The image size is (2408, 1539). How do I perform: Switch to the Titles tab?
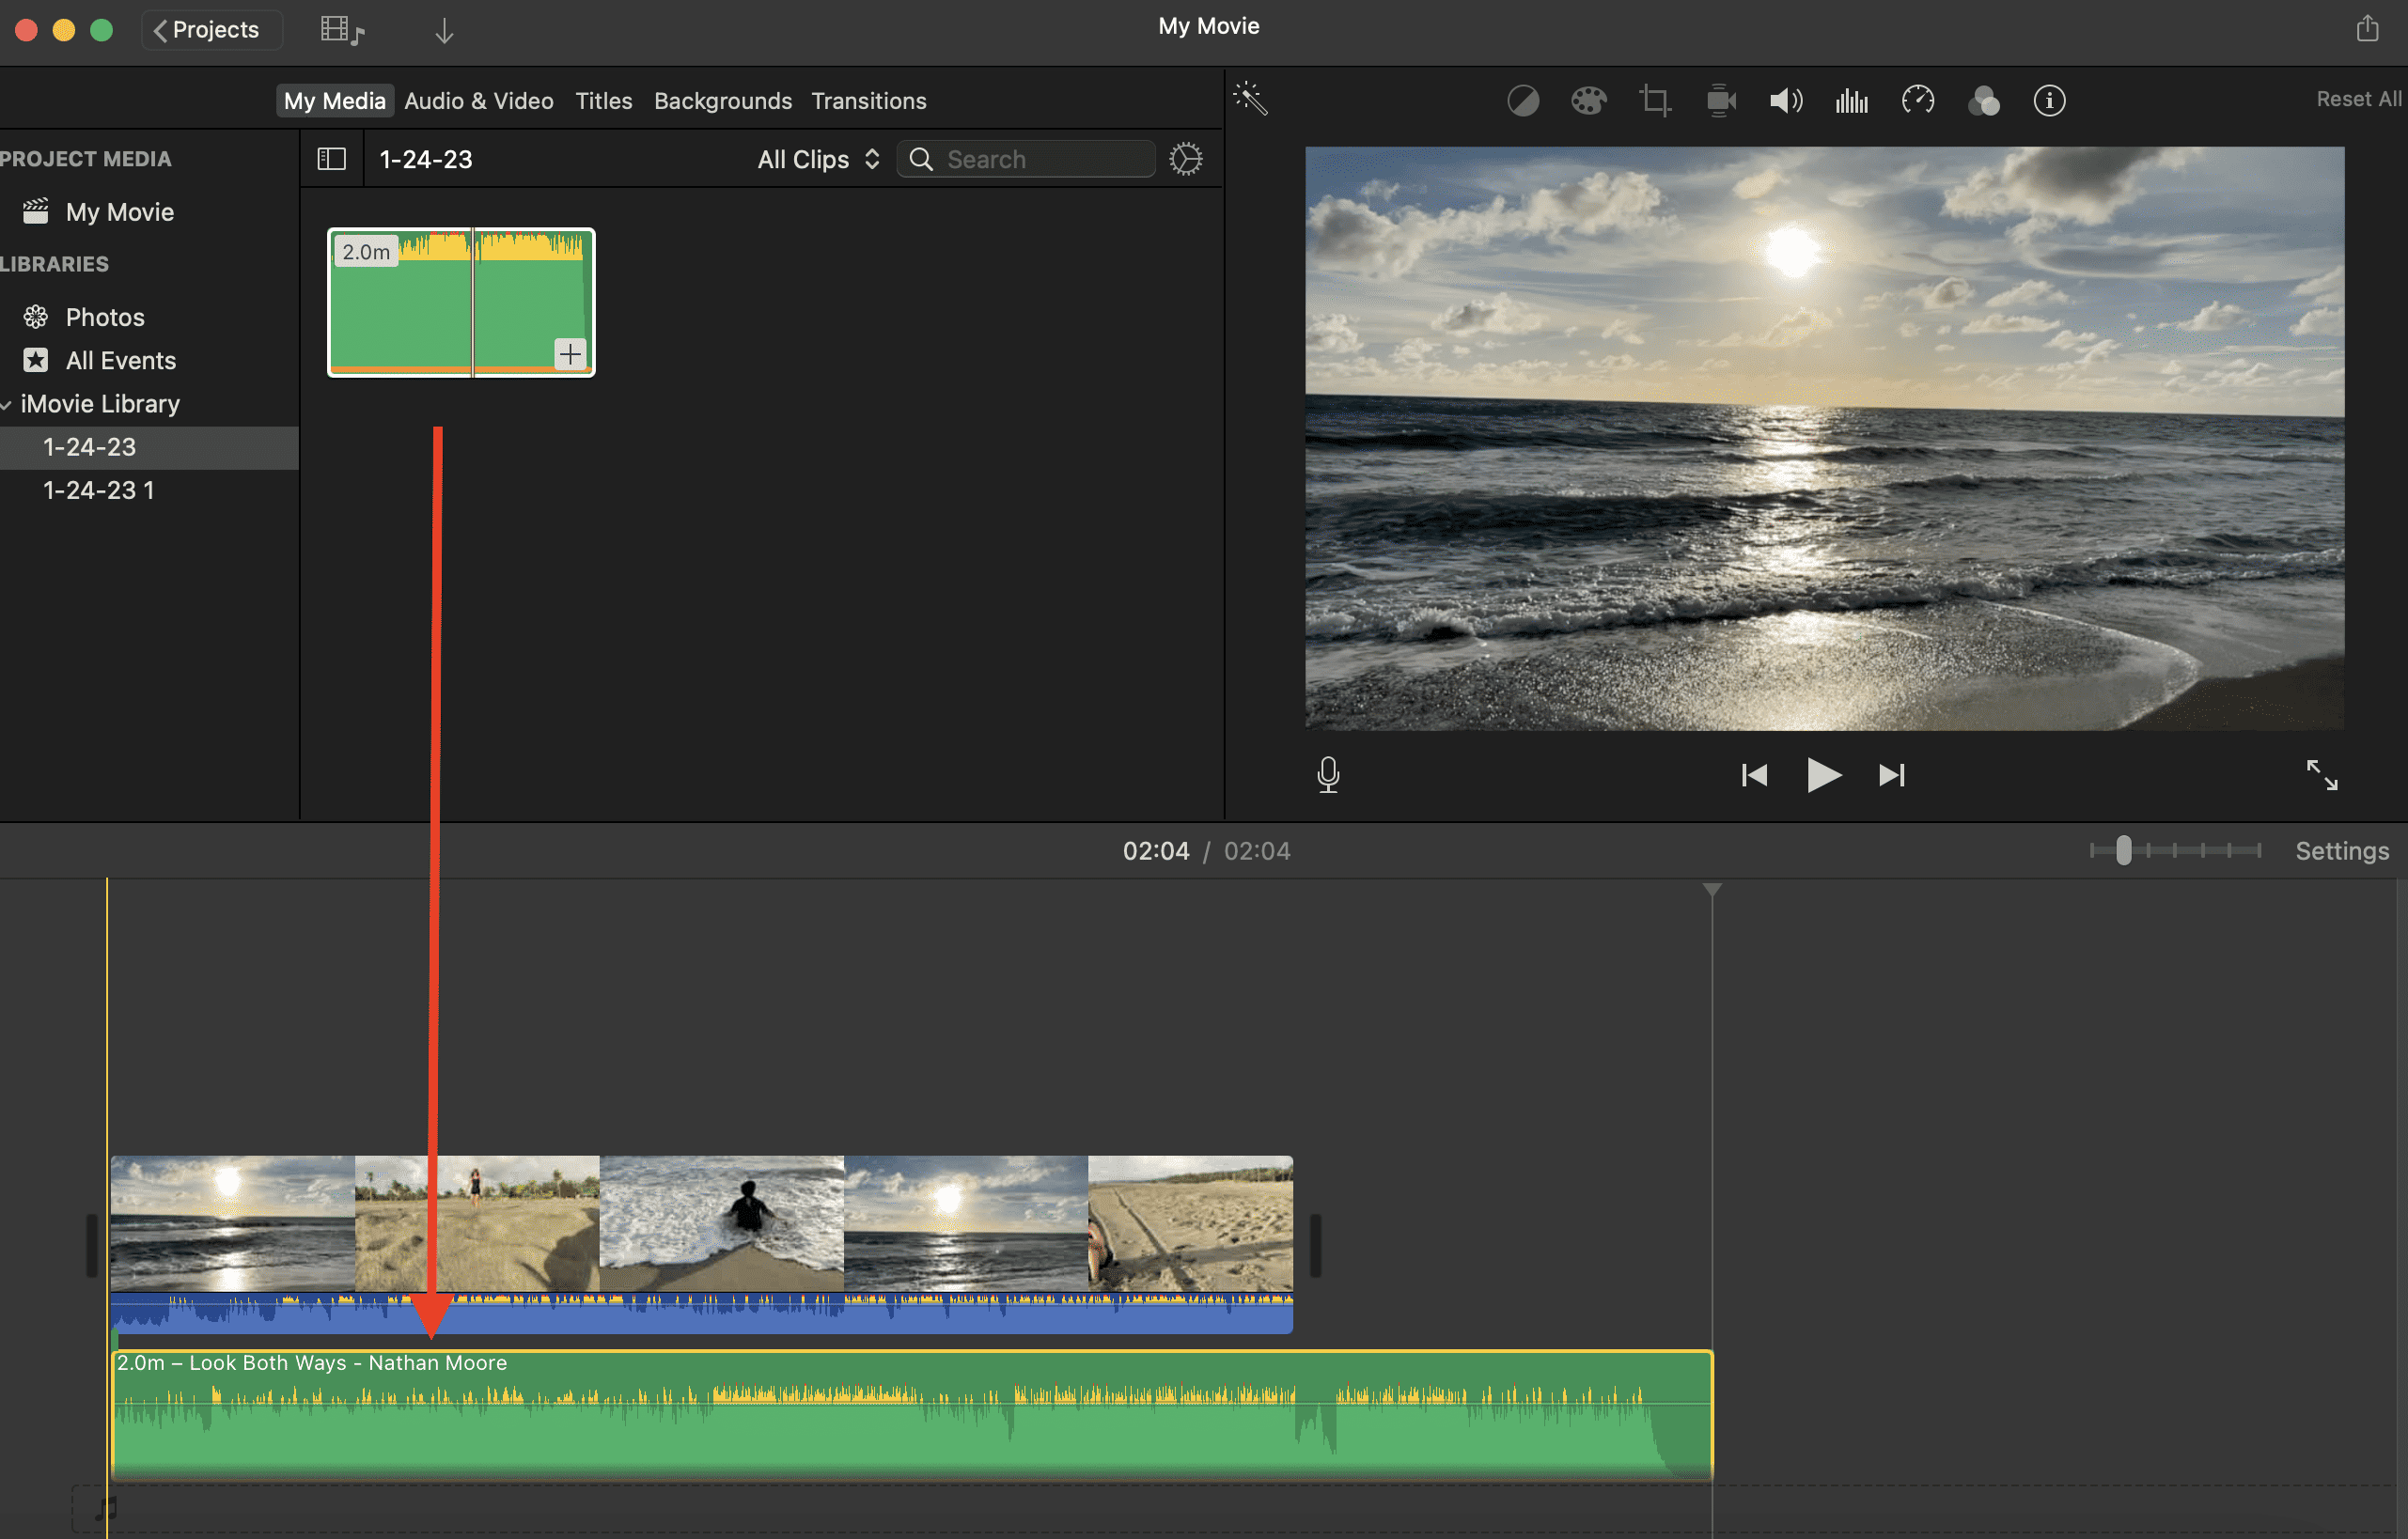click(x=603, y=101)
